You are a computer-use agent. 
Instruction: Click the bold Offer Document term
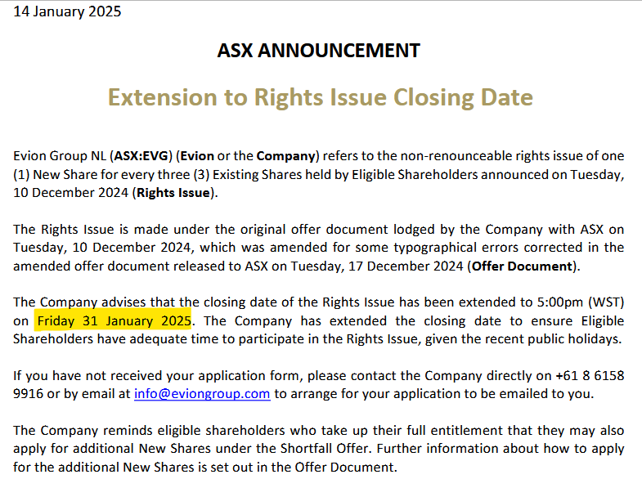[522, 266]
